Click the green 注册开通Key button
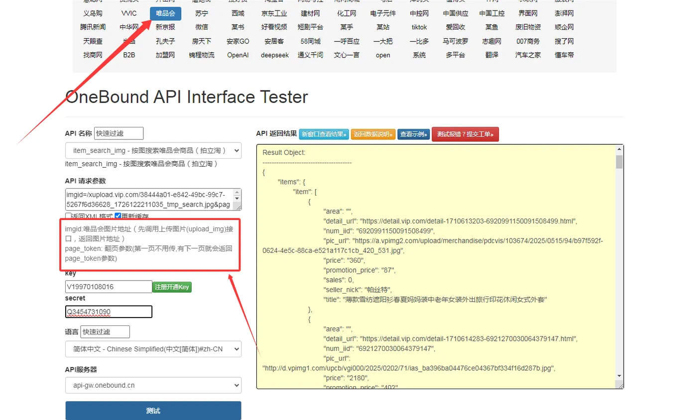This screenshot has width=697, height=420. click(172, 287)
